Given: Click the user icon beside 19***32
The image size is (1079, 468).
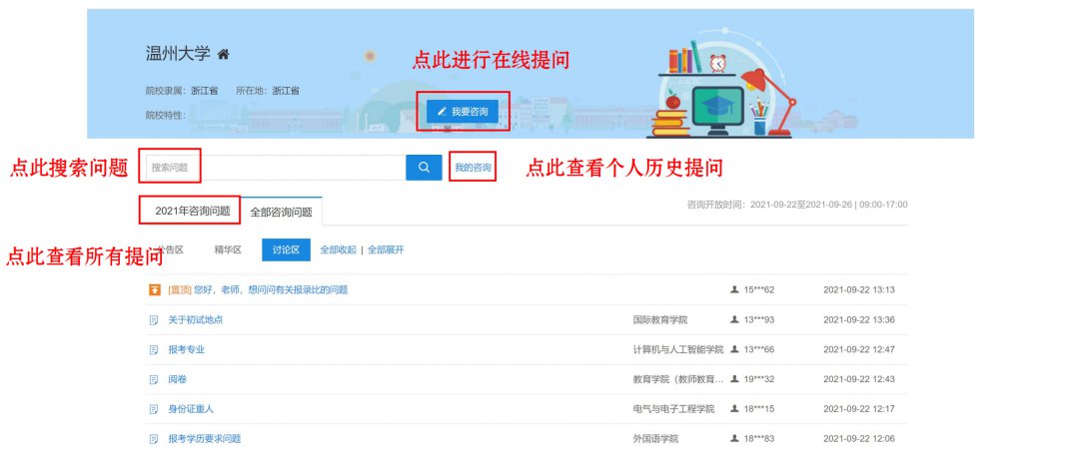Looking at the screenshot, I should (x=734, y=378).
